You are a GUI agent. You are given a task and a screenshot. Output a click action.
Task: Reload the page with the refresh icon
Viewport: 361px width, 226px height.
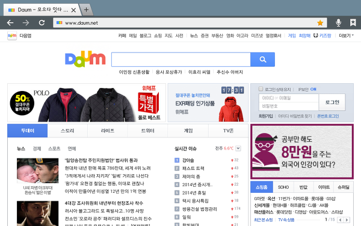click(x=42, y=23)
